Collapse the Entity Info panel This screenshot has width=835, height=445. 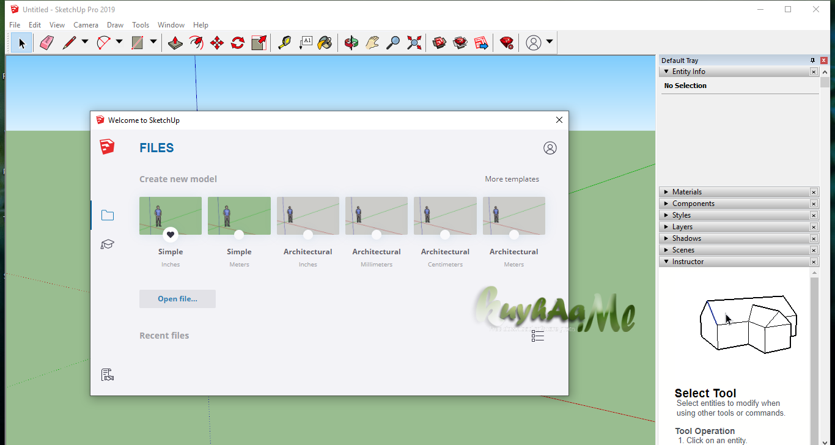(x=665, y=72)
